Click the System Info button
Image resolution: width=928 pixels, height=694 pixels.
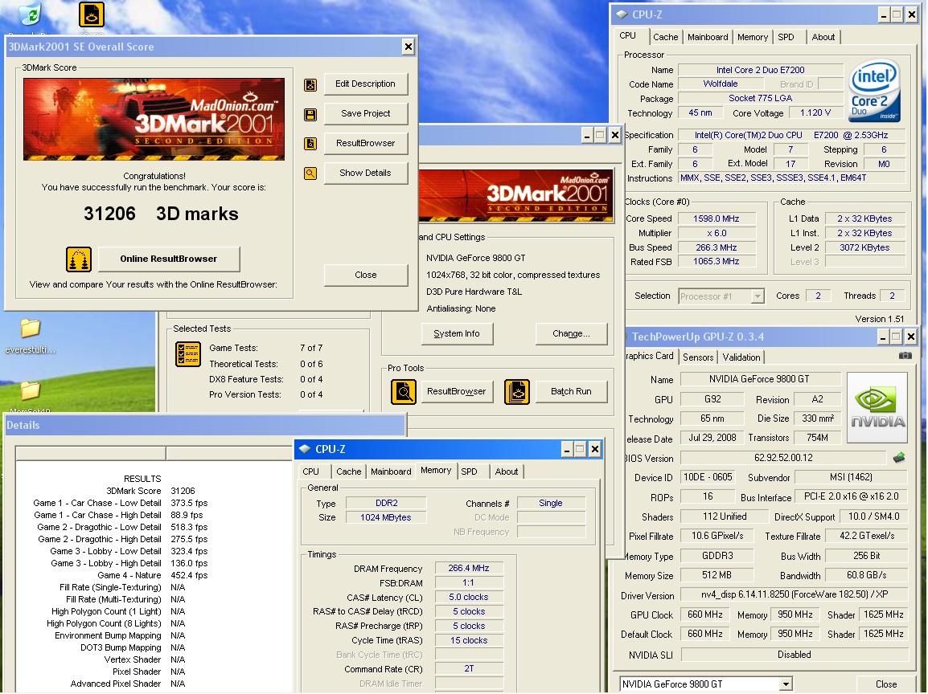457,334
